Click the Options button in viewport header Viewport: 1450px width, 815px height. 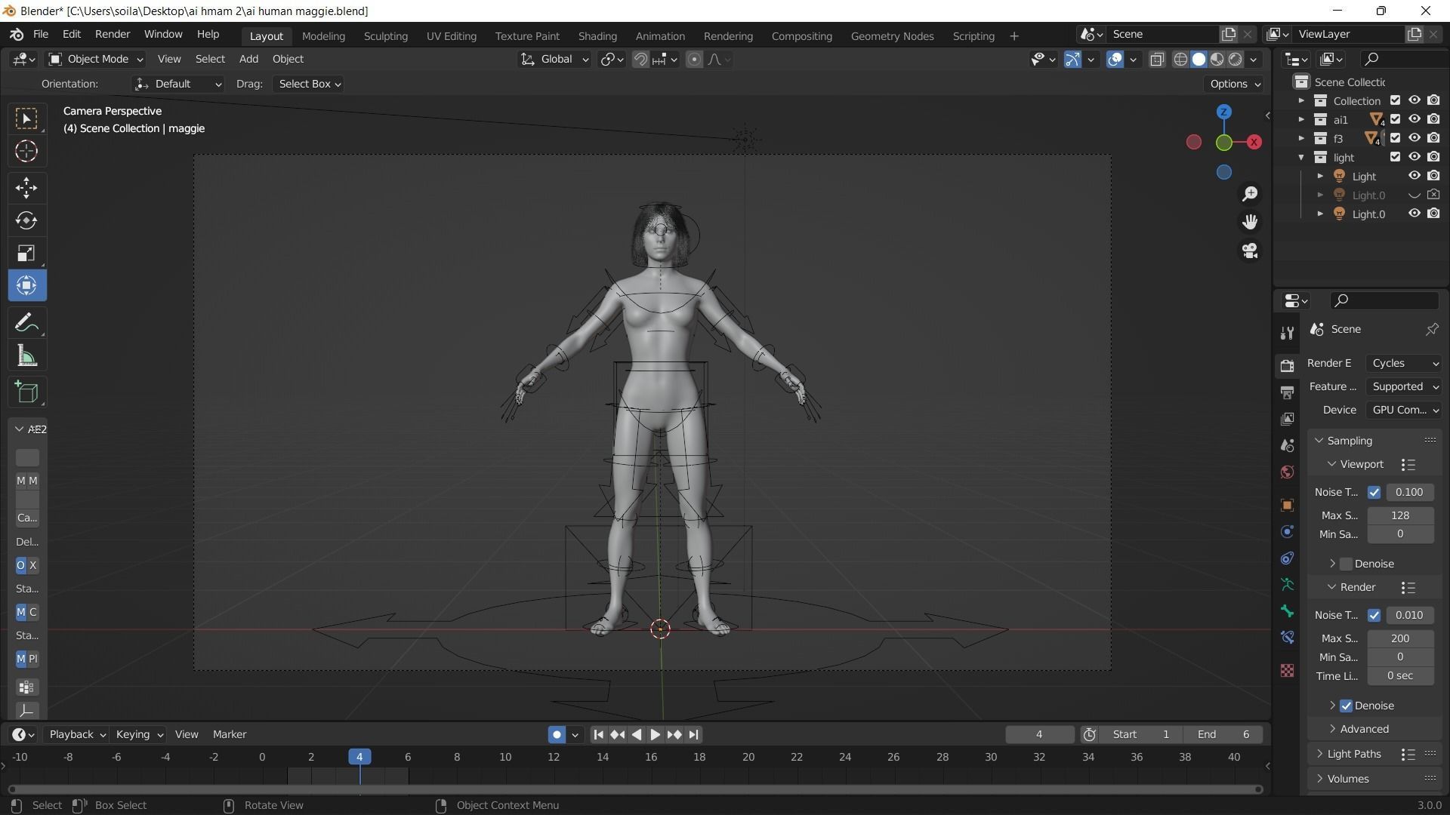1233,84
